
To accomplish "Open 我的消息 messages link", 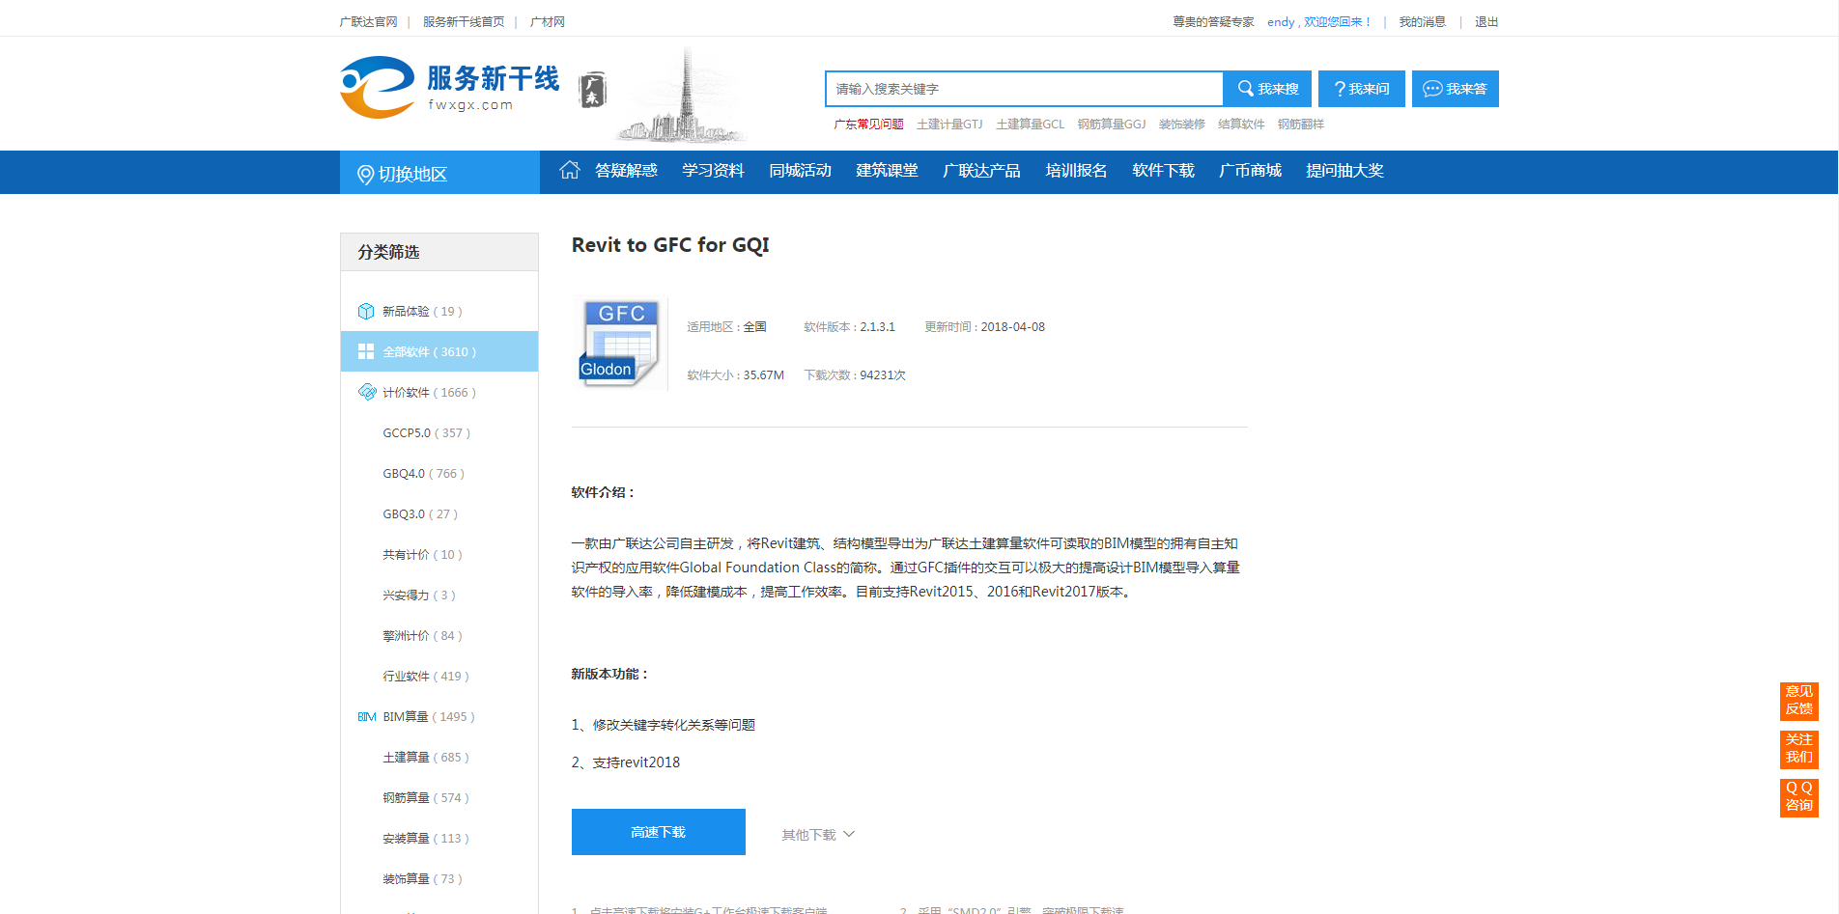I will coord(1422,21).
